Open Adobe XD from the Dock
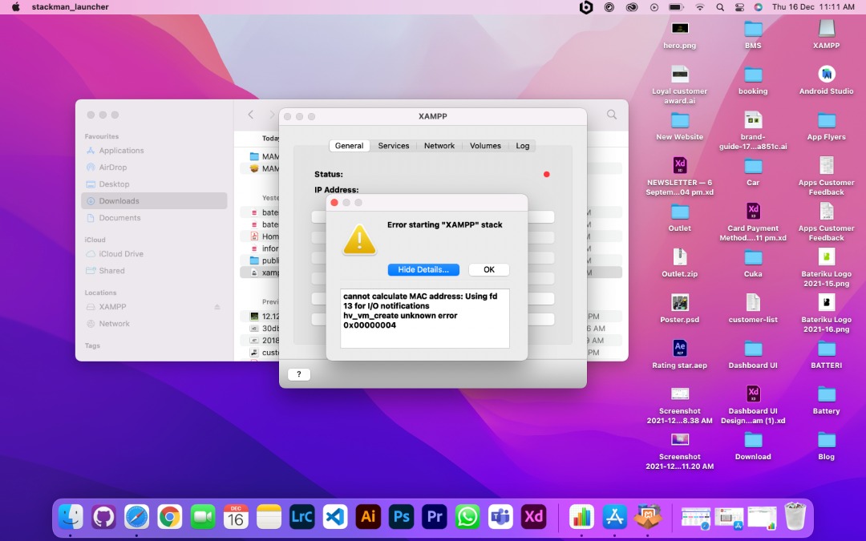The image size is (866, 541). tap(533, 517)
